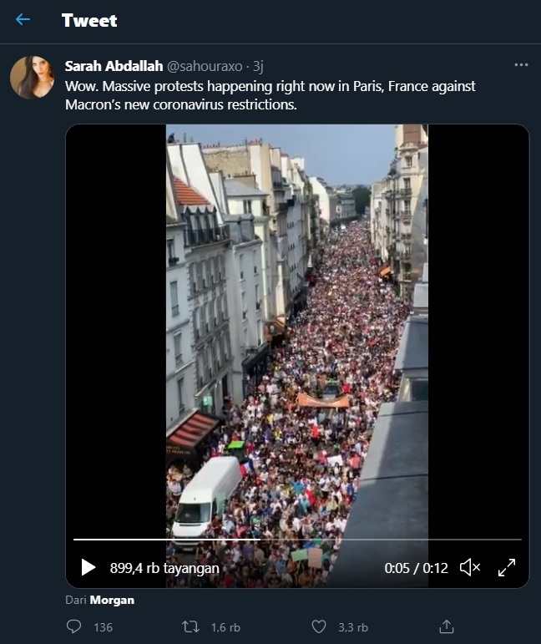Open the share tweet icon
This screenshot has width=541, height=644.
446,626
